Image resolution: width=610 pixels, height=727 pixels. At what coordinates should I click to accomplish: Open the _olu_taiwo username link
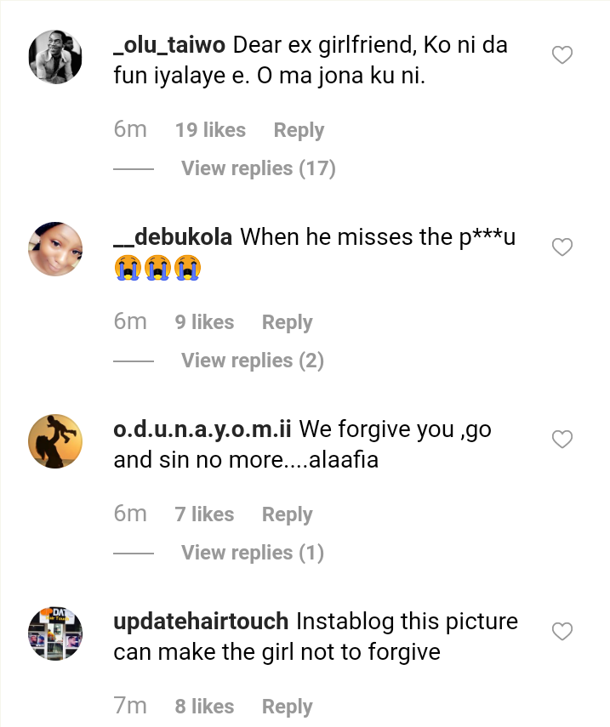click(169, 45)
